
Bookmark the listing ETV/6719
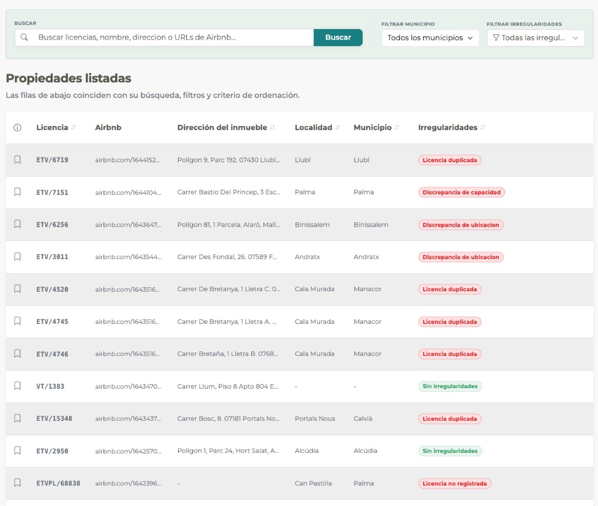[18, 160]
